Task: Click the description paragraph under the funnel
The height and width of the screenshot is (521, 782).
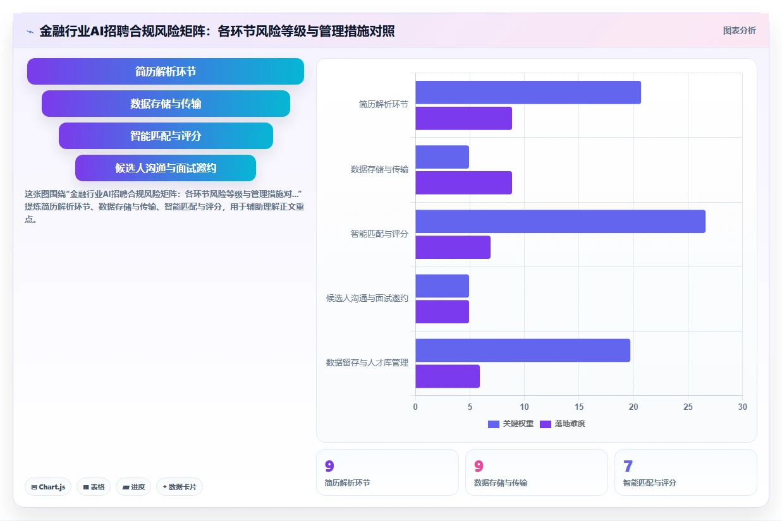Action: click(x=164, y=207)
